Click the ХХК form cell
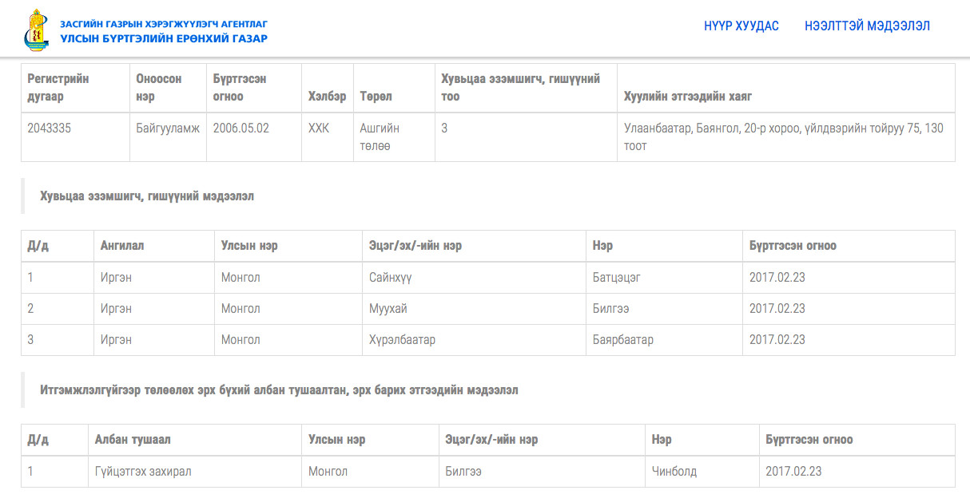 click(x=328, y=137)
